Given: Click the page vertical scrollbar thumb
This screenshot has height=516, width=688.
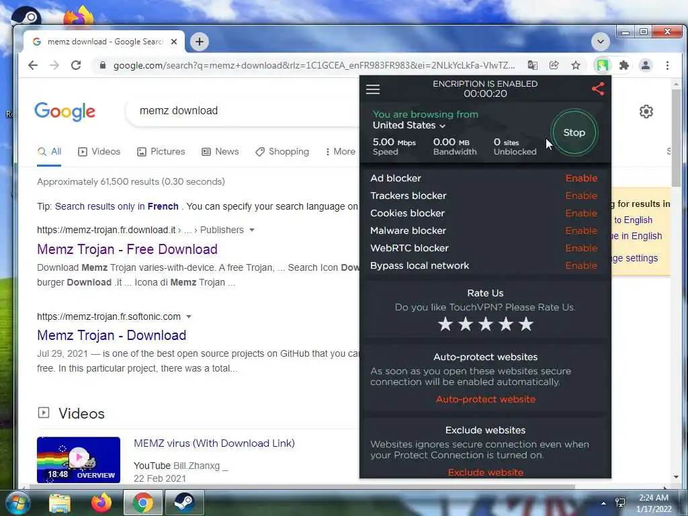Looking at the screenshot, I should click(x=676, y=138).
